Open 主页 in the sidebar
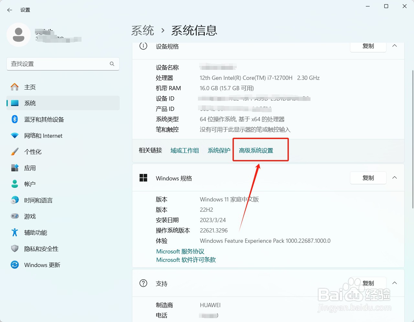The height and width of the screenshot is (322, 414). tap(63, 87)
